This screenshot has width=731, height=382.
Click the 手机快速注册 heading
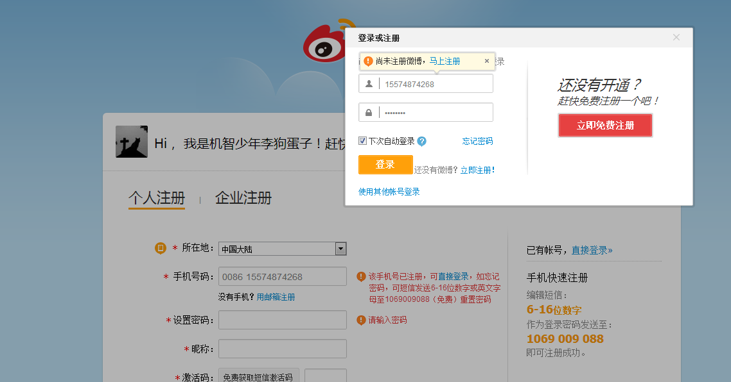(557, 278)
